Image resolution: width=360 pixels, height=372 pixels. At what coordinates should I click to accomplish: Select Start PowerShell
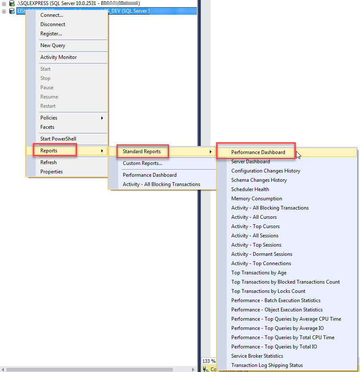pyautogui.click(x=58, y=139)
